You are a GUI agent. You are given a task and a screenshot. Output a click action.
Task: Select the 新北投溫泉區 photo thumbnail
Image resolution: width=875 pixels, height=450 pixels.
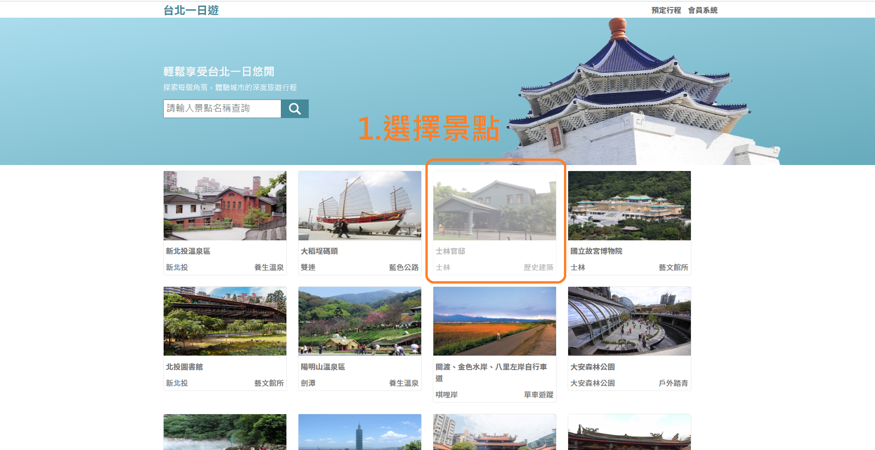225,205
